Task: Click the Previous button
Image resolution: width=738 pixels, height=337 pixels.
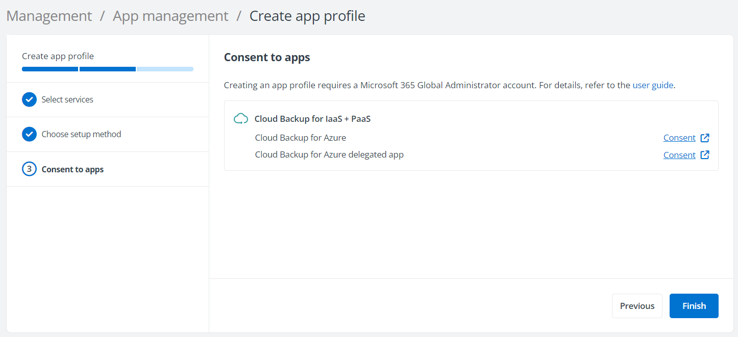Action: tap(637, 305)
